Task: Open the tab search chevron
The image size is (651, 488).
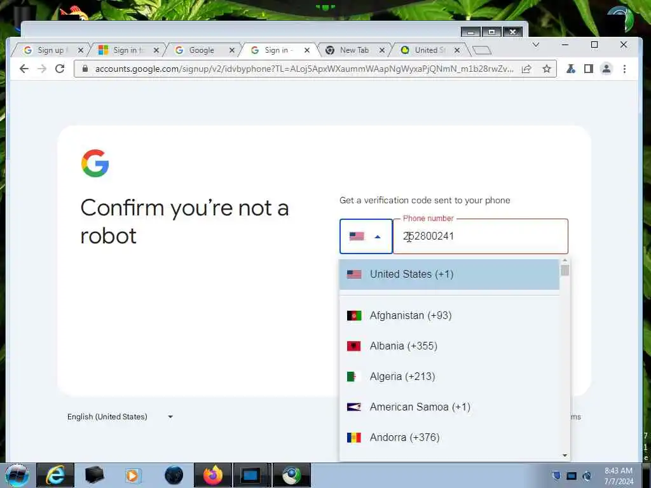Action: click(x=536, y=45)
